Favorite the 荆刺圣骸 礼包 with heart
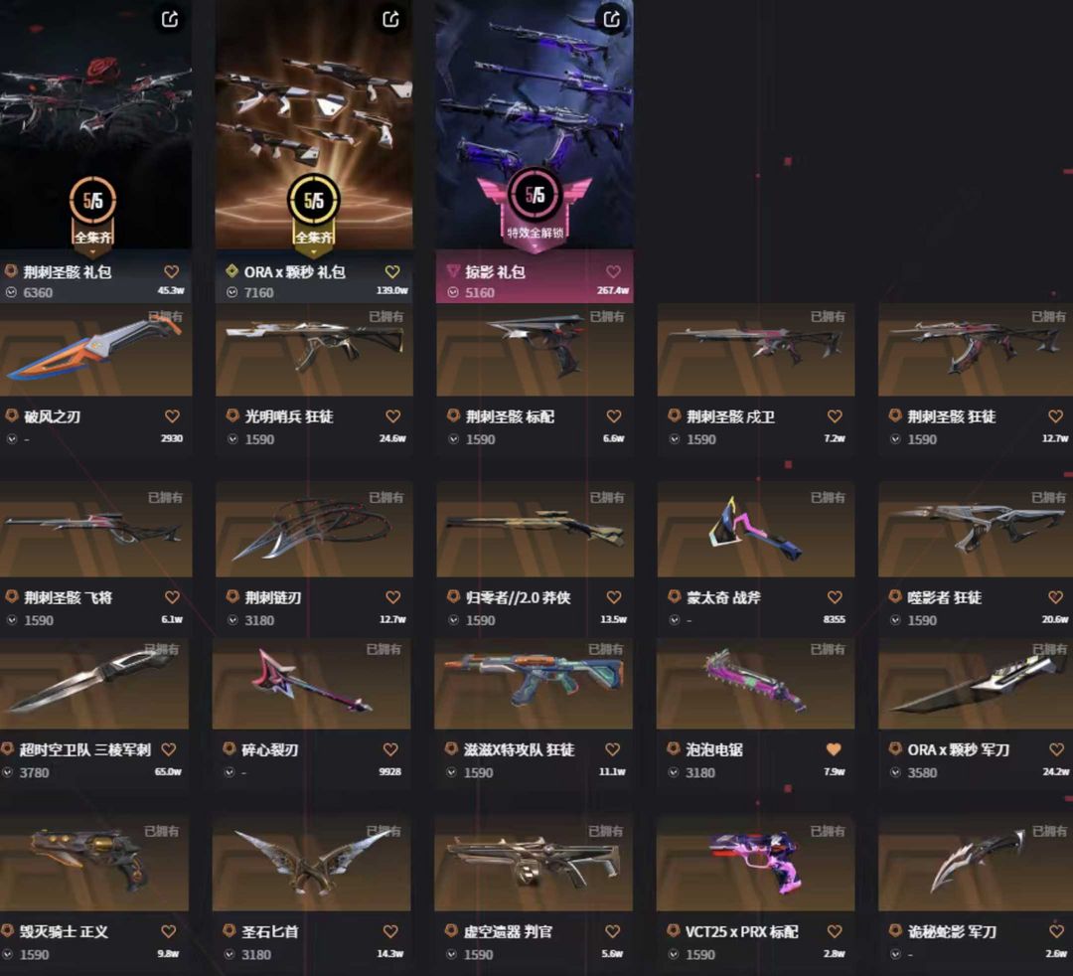Image resolution: width=1073 pixels, height=976 pixels. click(172, 271)
